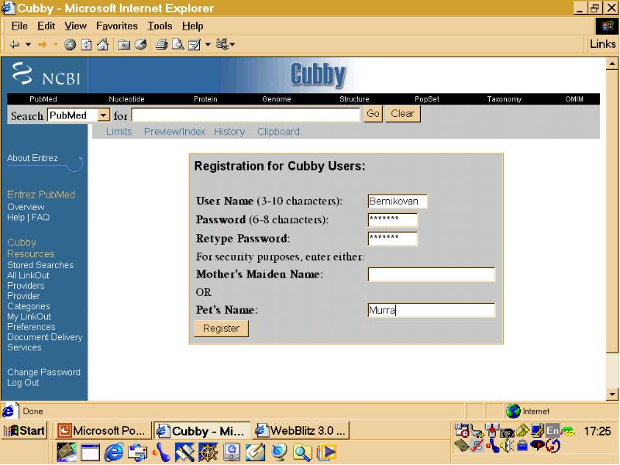This screenshot has width=620, height=465.
Task: Open the Stored Searches sidebar link
Action: (x=40, y=265)
